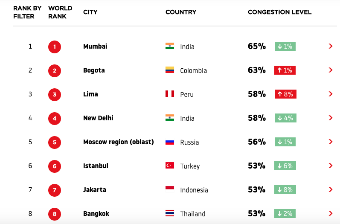Click the Country column header
This screenshot has height=224, width=340.
[x=181, y=12]
